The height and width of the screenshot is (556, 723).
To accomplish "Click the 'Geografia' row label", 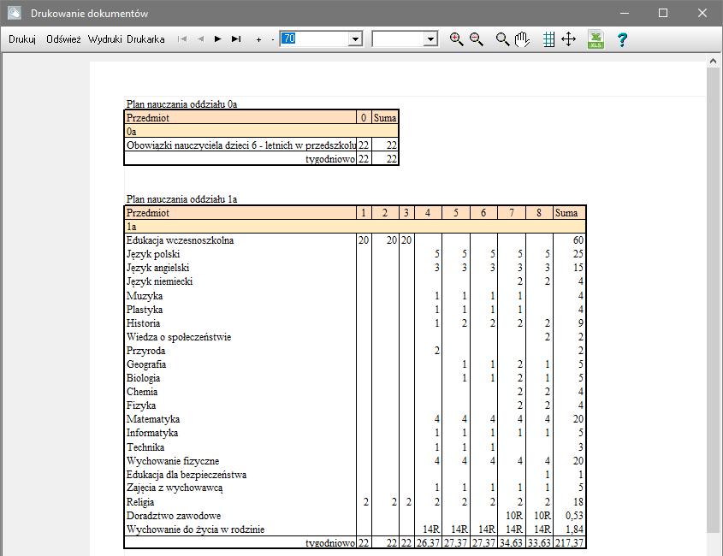I will 146,364.
